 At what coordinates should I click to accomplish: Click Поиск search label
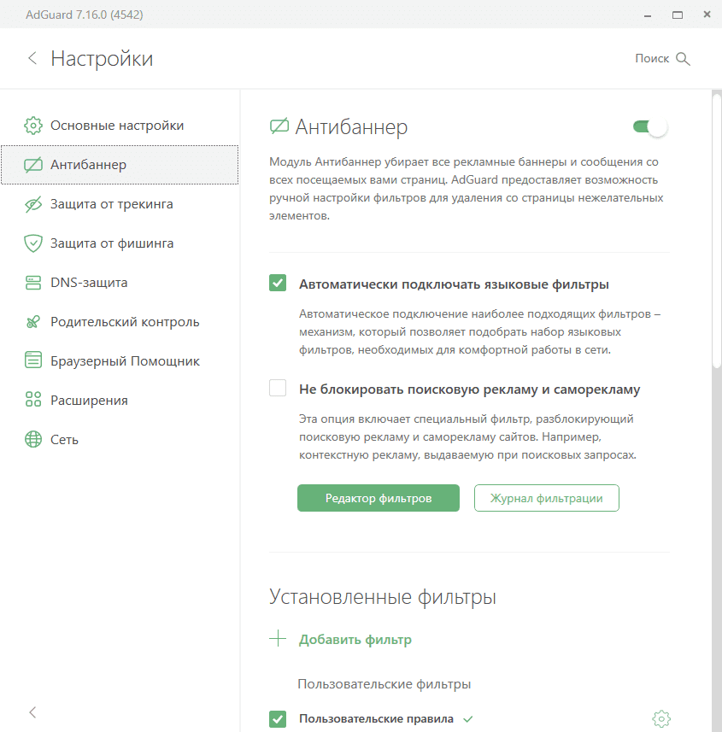(652, 58)
